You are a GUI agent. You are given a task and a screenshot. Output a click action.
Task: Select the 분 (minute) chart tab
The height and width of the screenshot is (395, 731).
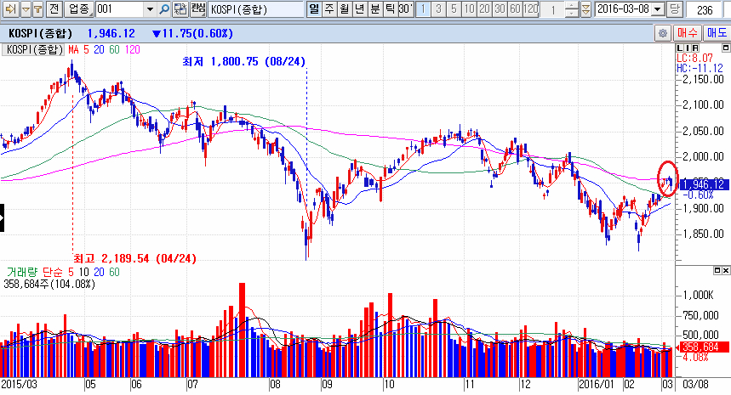click(374, 9)
